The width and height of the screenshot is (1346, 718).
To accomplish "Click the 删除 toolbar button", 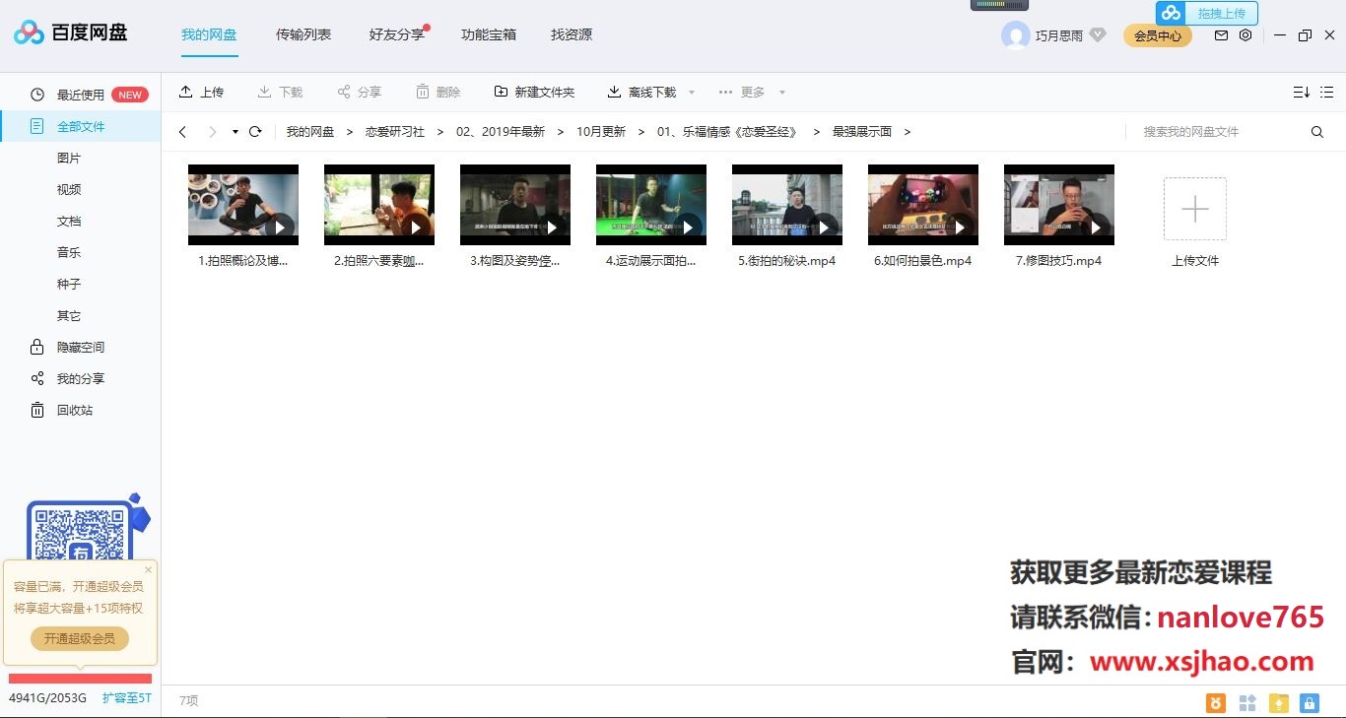I will (x=437, y=92).
